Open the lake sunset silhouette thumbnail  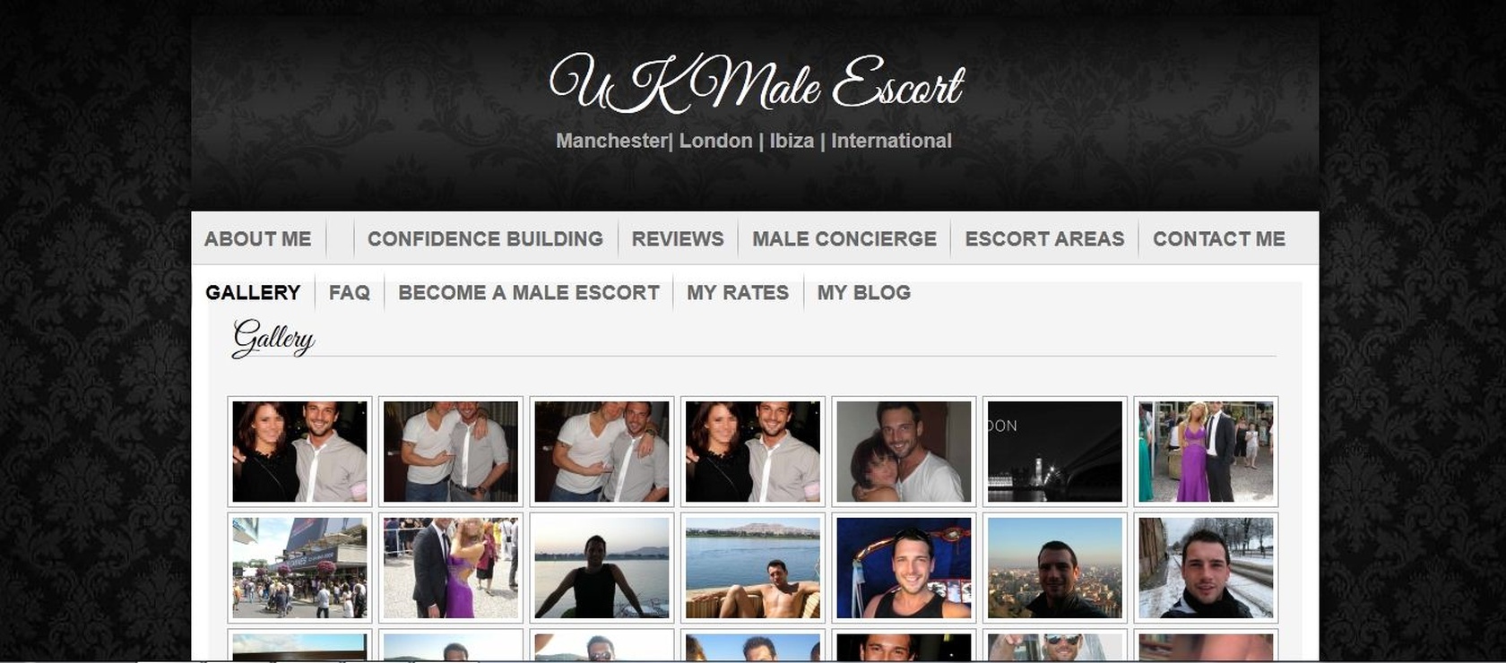602,568
